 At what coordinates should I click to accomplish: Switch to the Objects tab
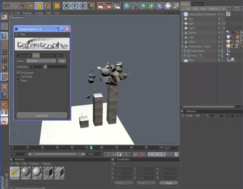186,4
